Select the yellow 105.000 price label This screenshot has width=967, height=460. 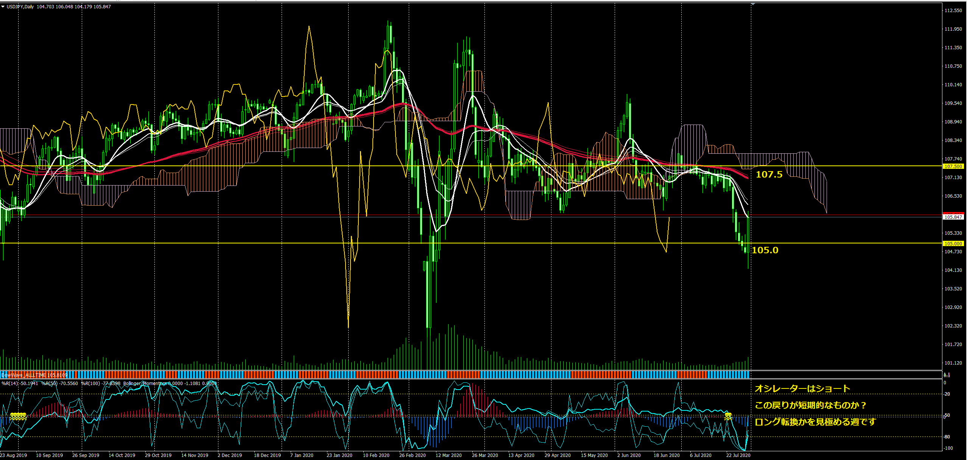[x=953, y=243]
